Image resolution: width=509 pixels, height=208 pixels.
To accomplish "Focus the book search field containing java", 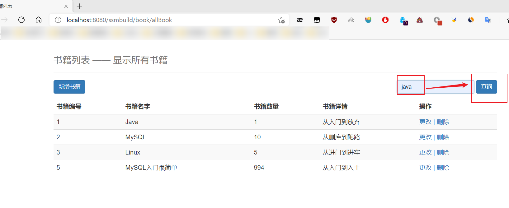I will tap(435, 87).
